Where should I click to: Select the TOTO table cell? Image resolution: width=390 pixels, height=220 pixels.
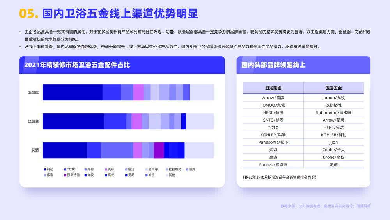[x=273, y=127]
